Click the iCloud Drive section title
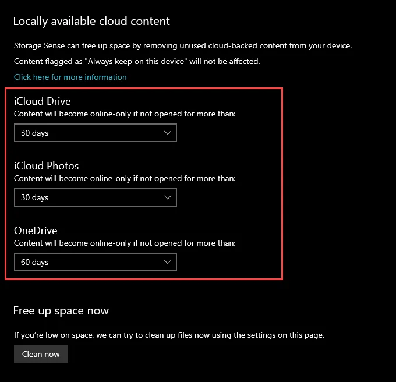Viewport: 396px width, 382px height. (42, 101)
